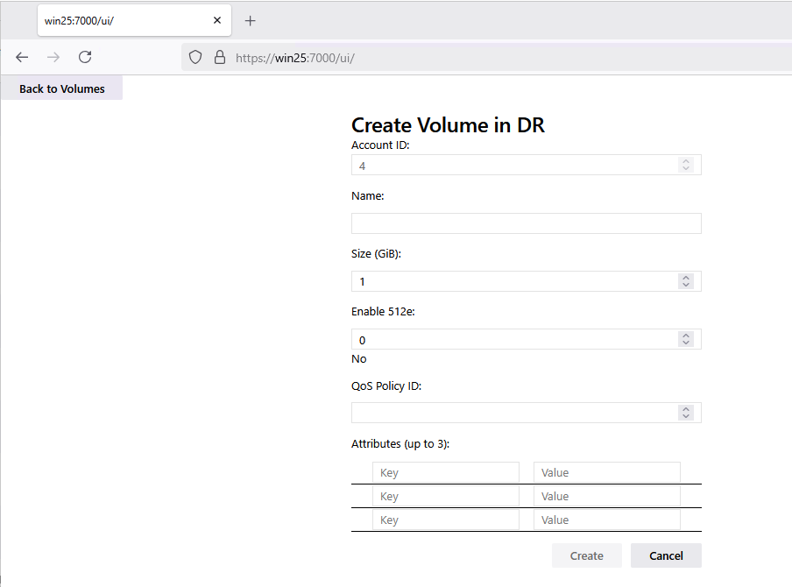This screenshot has height=587, width=792.
Task: Click the Size (GiB) input field
Action: pos(527,281)
